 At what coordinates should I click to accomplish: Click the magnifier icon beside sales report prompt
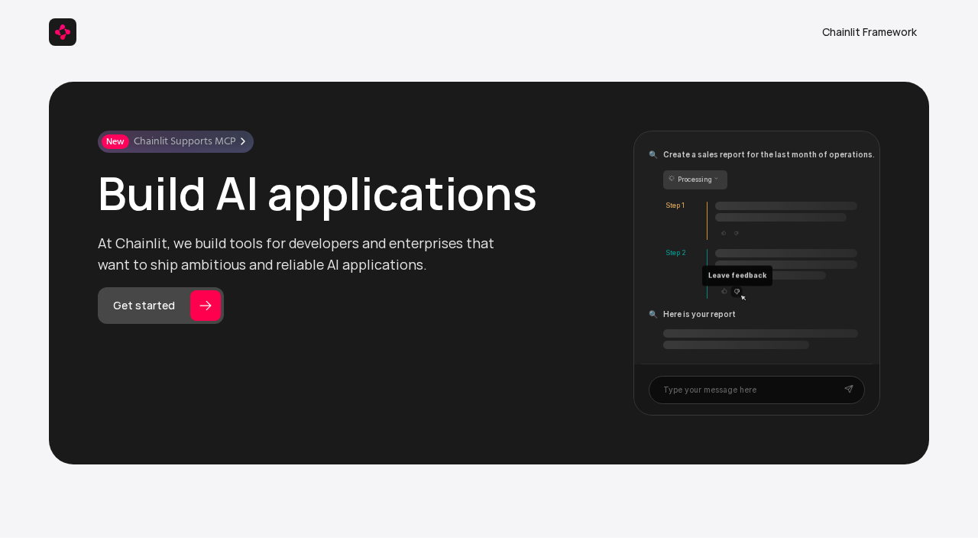click(653, 154)
